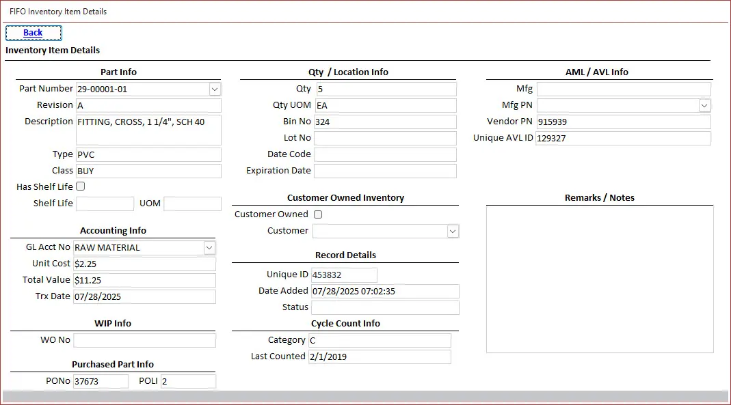Select the Bin No field
The height and width of the screenshot is (405, 731).
pos(385,122)
